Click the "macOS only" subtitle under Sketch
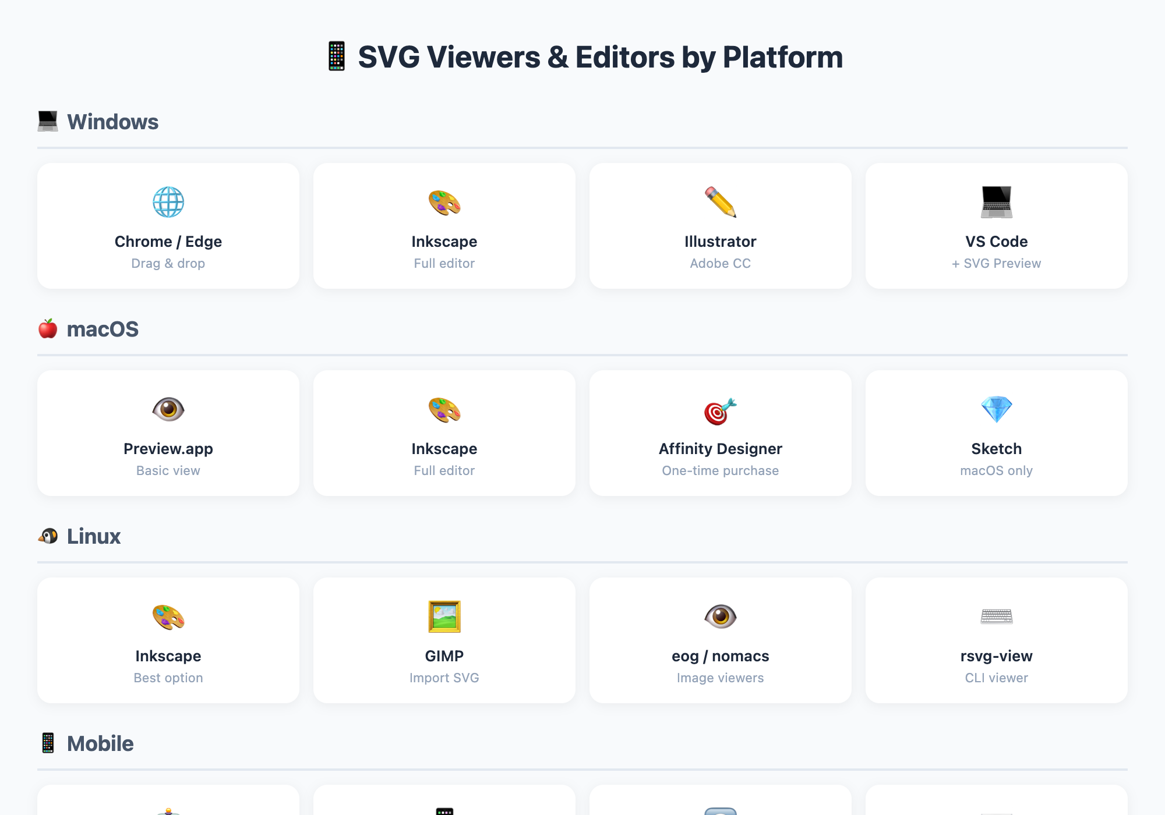 coord(997,470)
